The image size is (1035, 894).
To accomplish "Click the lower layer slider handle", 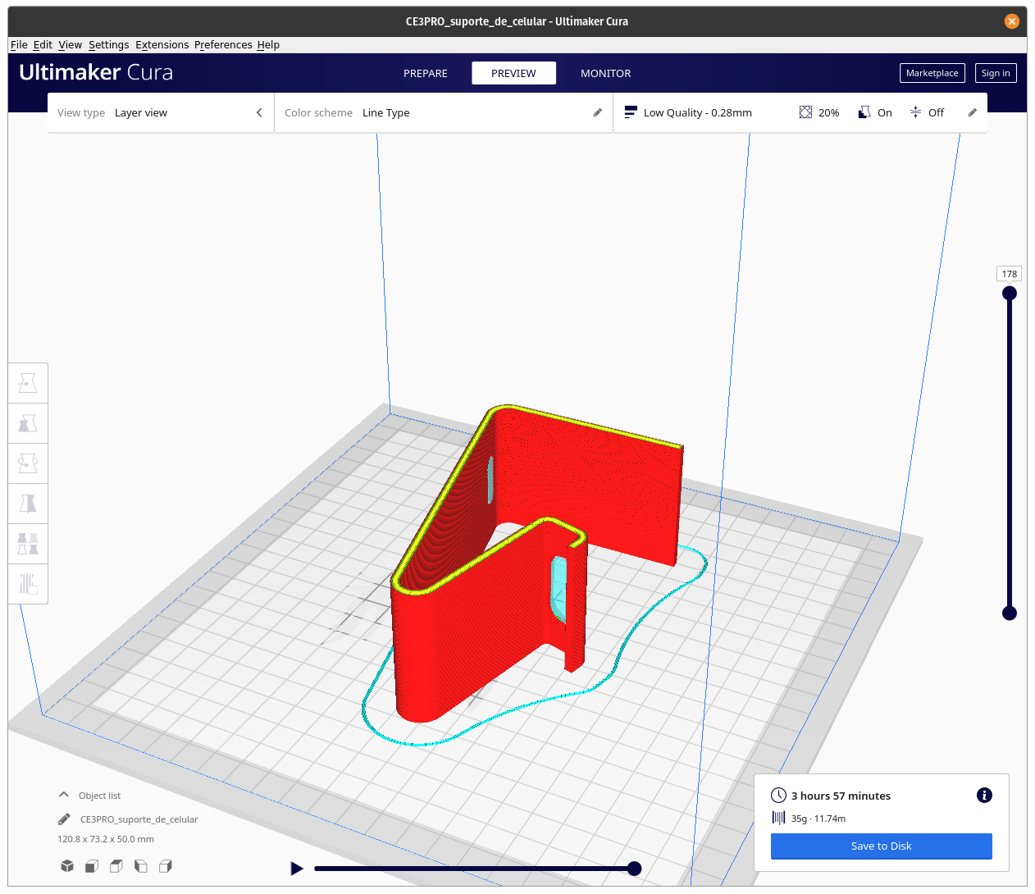I will [x=1010, y=613].
